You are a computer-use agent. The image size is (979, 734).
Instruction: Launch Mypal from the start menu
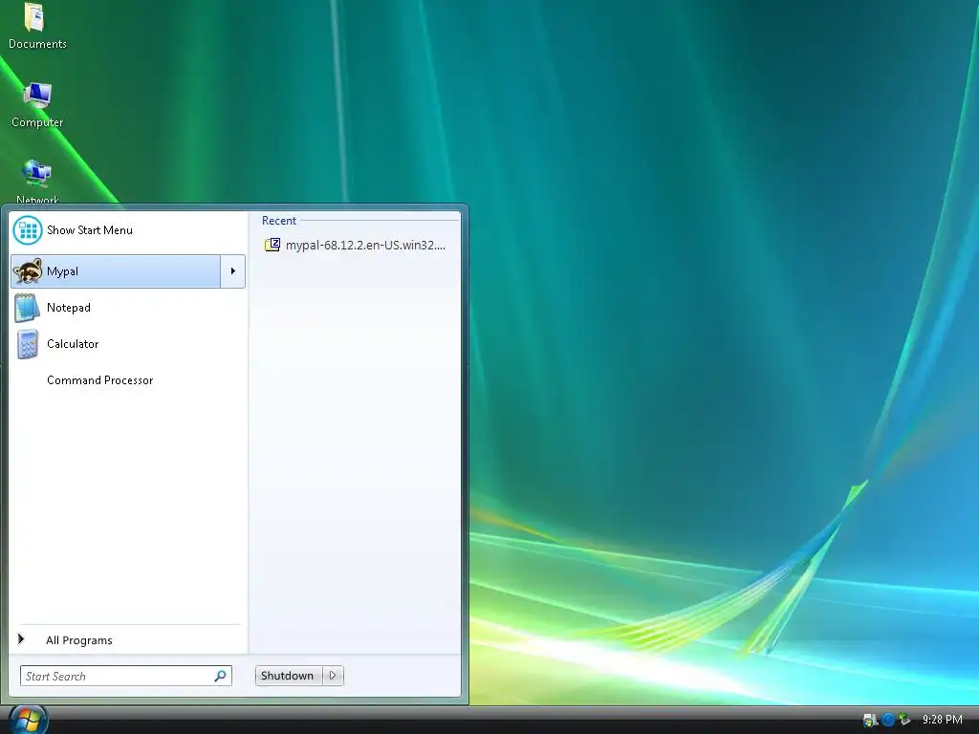116,271
